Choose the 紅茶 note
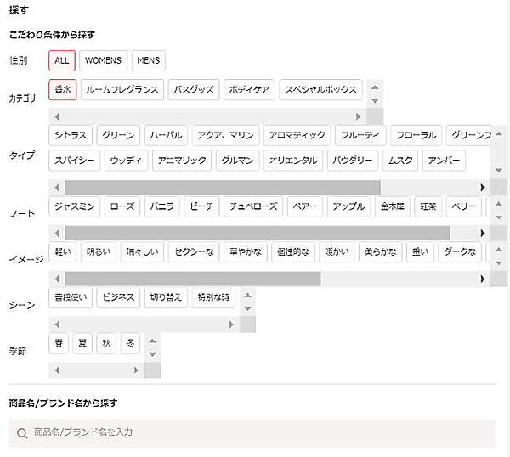This screenshot has width=510, height=457. 428,206
